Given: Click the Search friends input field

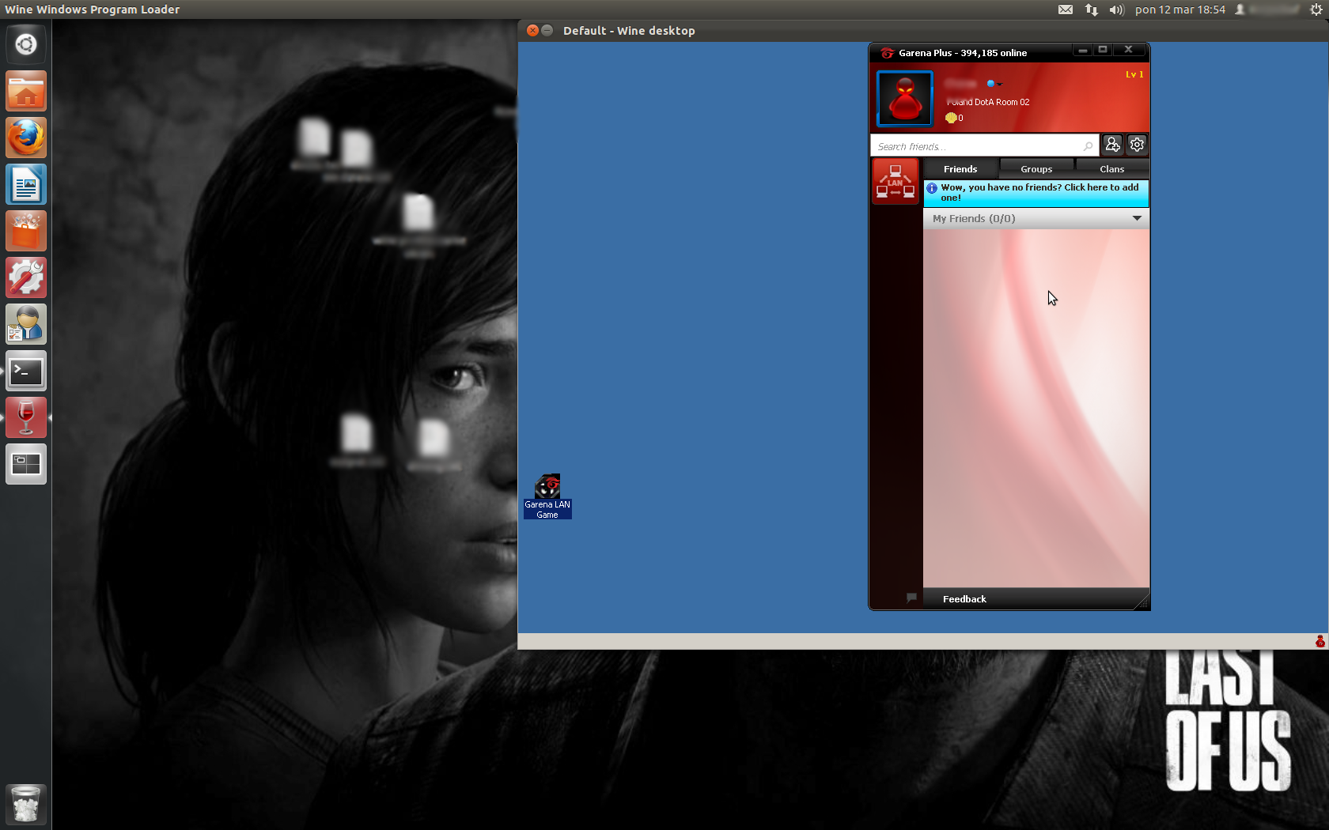Looking at the screenshot, I should 977,146.
